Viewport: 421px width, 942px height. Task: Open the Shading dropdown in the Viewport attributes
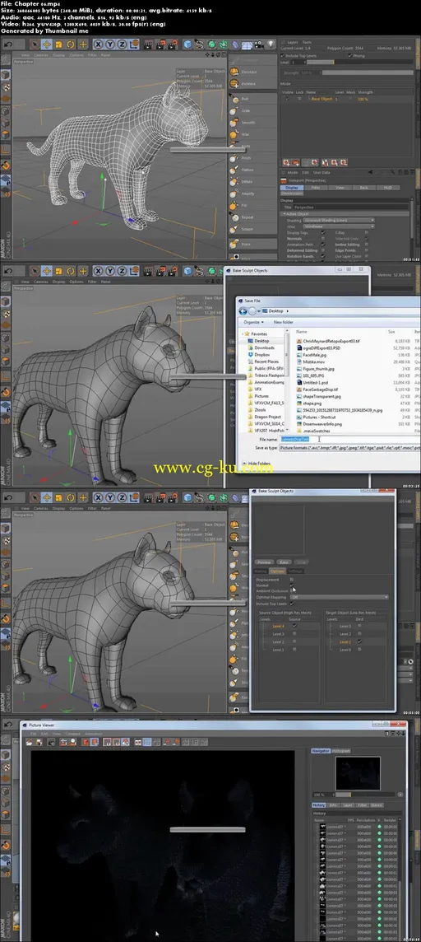tap(339, 221)
